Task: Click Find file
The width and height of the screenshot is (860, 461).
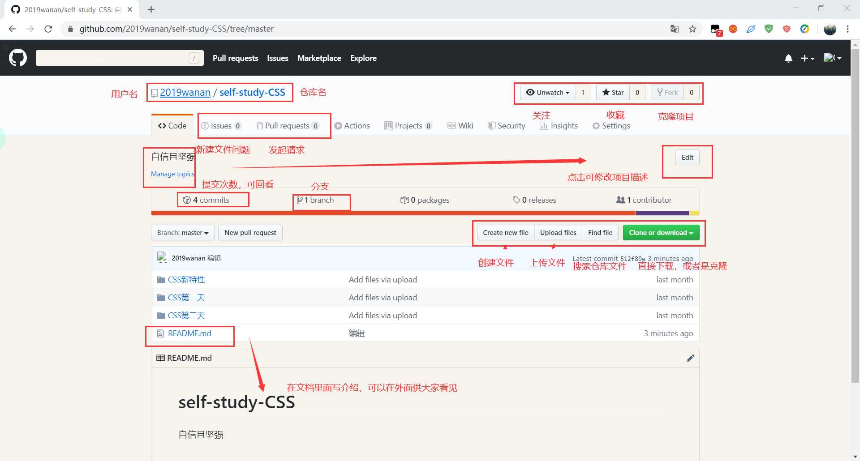Action: [600, 233]
